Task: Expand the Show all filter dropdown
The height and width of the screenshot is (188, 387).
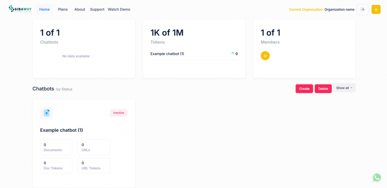Action: [344, 88]
